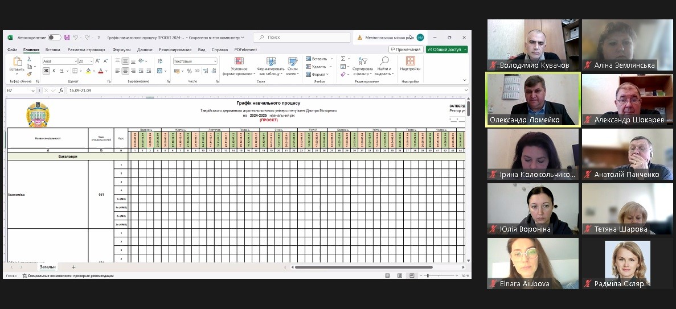
Task: Click the Decrease Font Size icon
Action: click(x=105, y=61)
